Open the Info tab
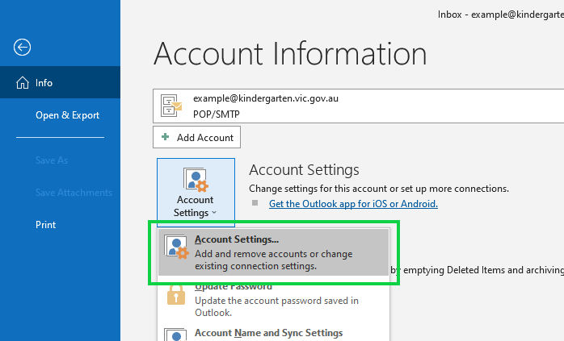564x341 pixels. 60,82
